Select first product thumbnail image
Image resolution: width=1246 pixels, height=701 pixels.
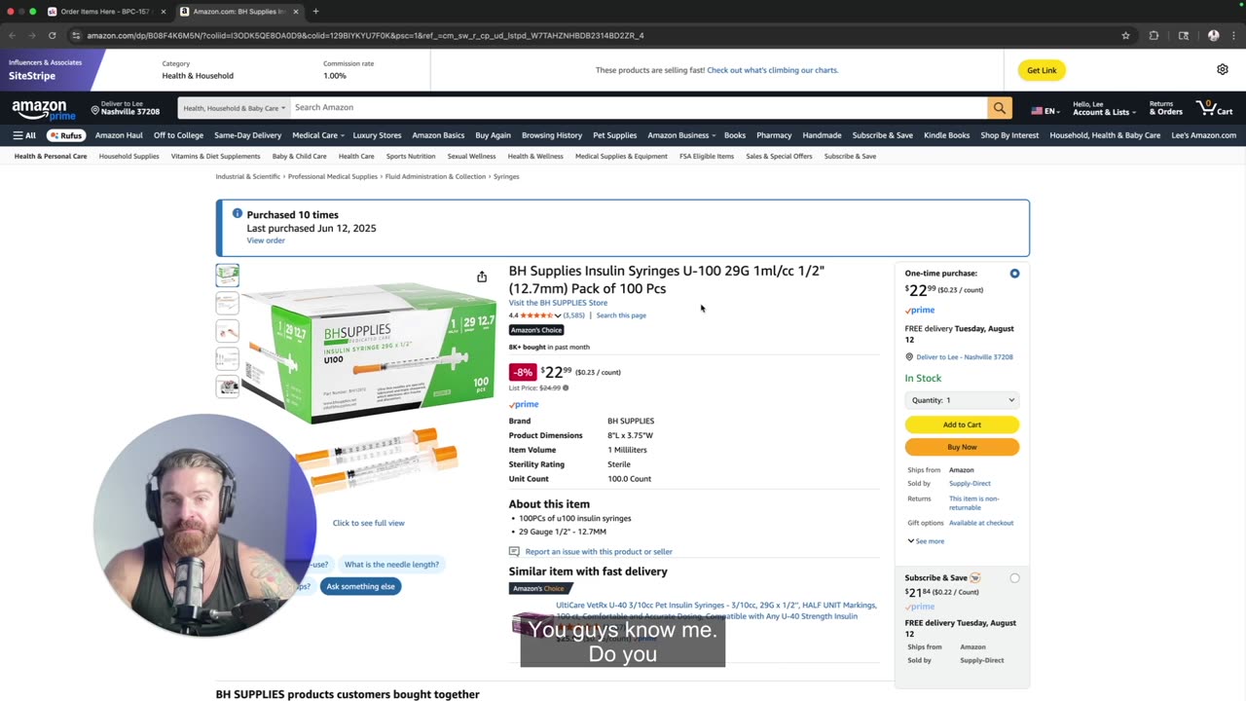(227, 275)
